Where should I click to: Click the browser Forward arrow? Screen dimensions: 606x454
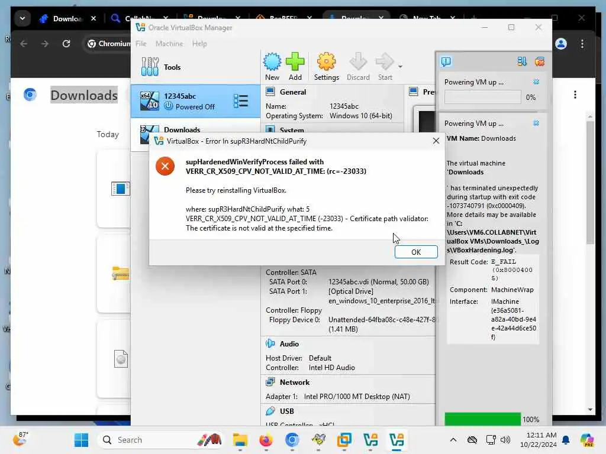click(45, 44)
